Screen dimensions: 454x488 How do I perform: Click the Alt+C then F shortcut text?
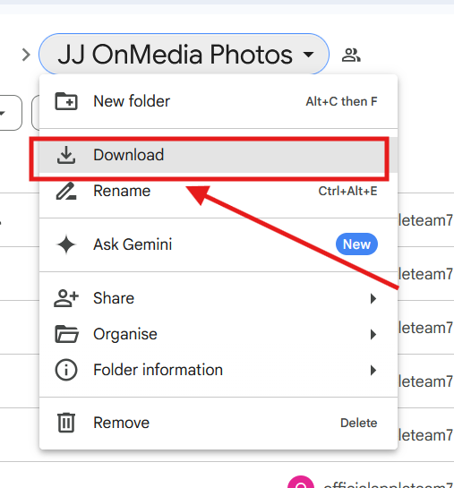(x=341, y=101)
